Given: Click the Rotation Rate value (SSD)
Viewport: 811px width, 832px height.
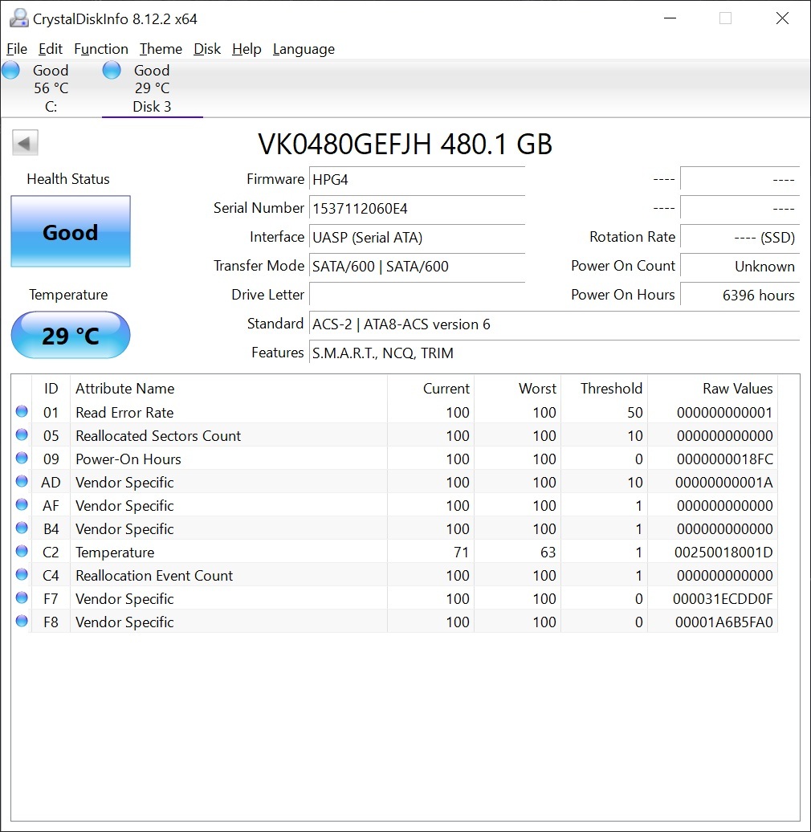Looking at the screenshot, I should click(x=740, y=237).
